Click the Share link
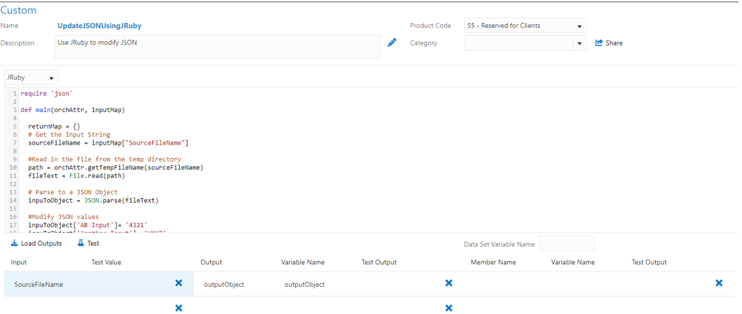The width and height of the screenshot is (742, 314). 614,42
